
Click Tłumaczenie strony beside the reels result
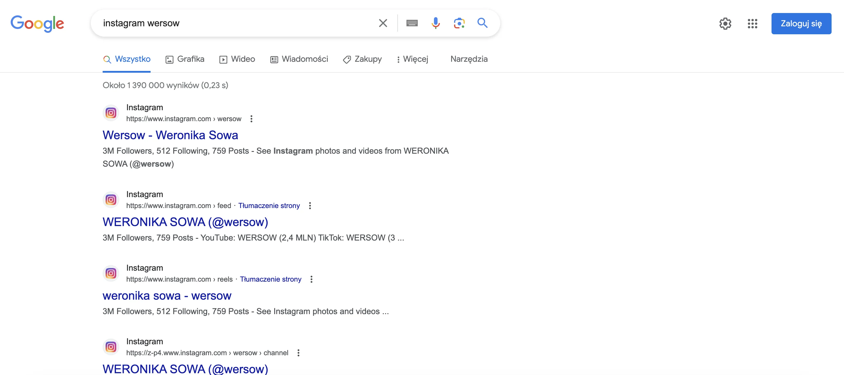(271, 279)
